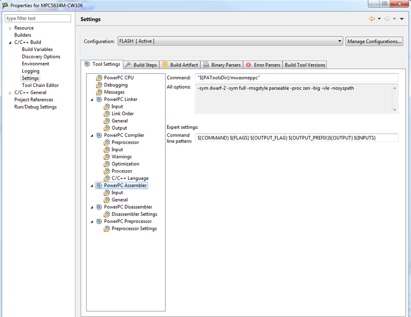Click the linker Output folder icon

tap(107, 128)
